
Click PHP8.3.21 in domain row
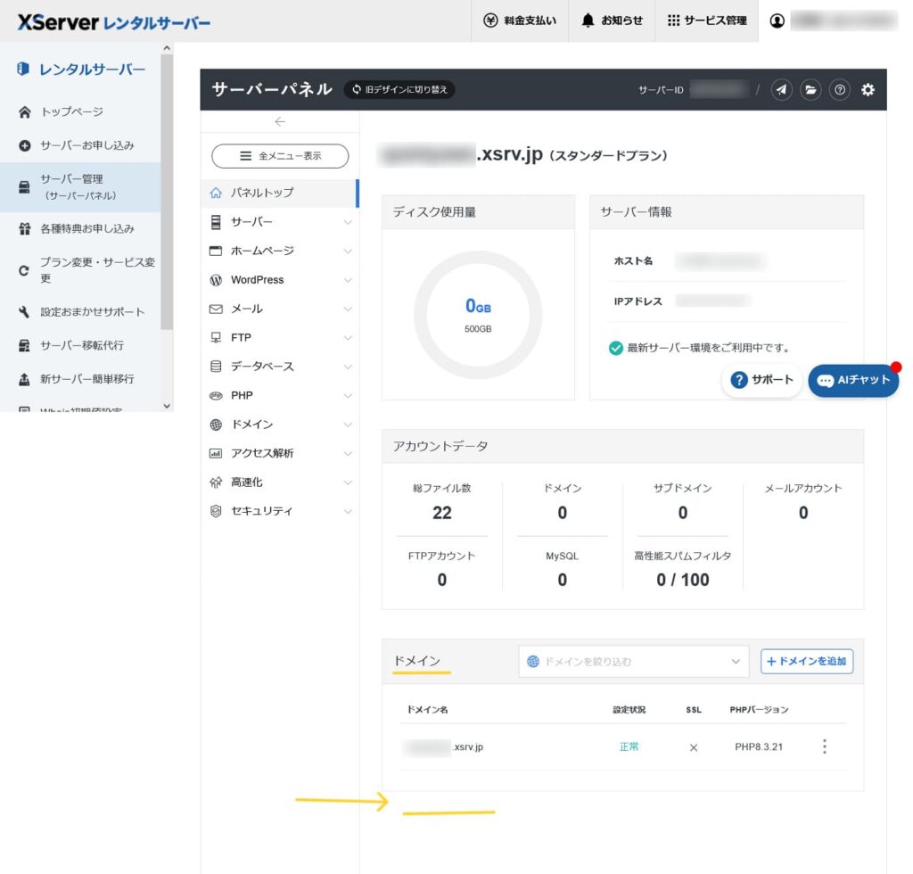click(x=759, y=746)
